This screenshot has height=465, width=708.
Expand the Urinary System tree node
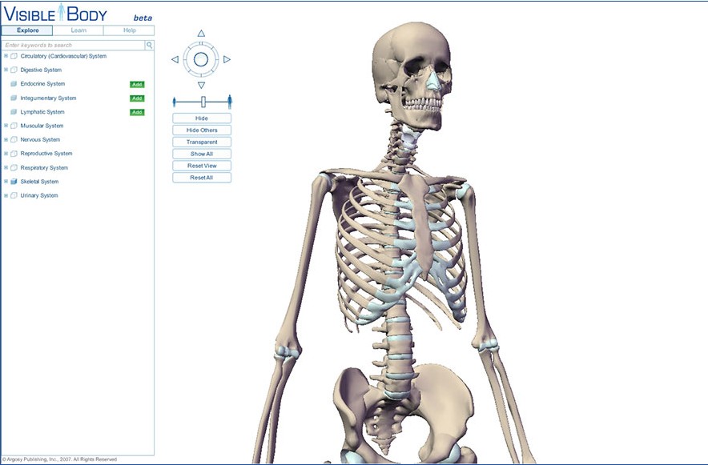(x=6, y=195)
